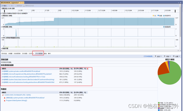
Task: Click the flame icon before Program.Main row
Action: pos(4,101)
